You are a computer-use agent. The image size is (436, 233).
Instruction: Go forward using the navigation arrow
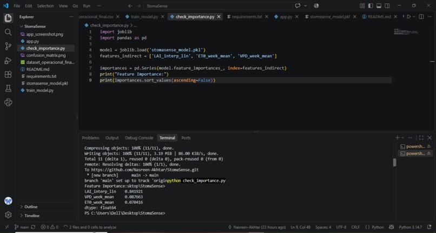point(138,6)
